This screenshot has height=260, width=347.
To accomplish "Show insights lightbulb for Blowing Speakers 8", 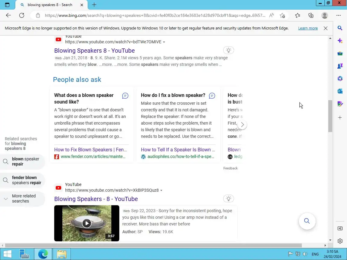I will (229, 50).
